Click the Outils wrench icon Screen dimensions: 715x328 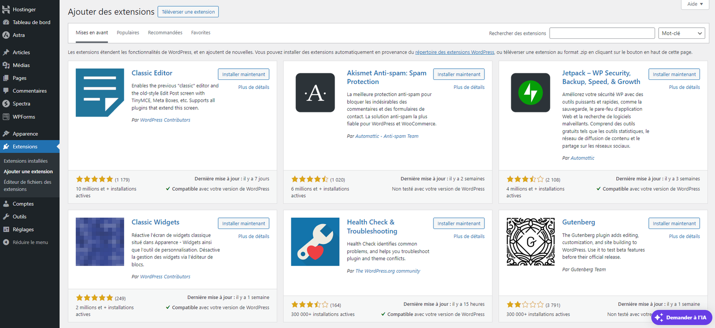pos(6,216)
